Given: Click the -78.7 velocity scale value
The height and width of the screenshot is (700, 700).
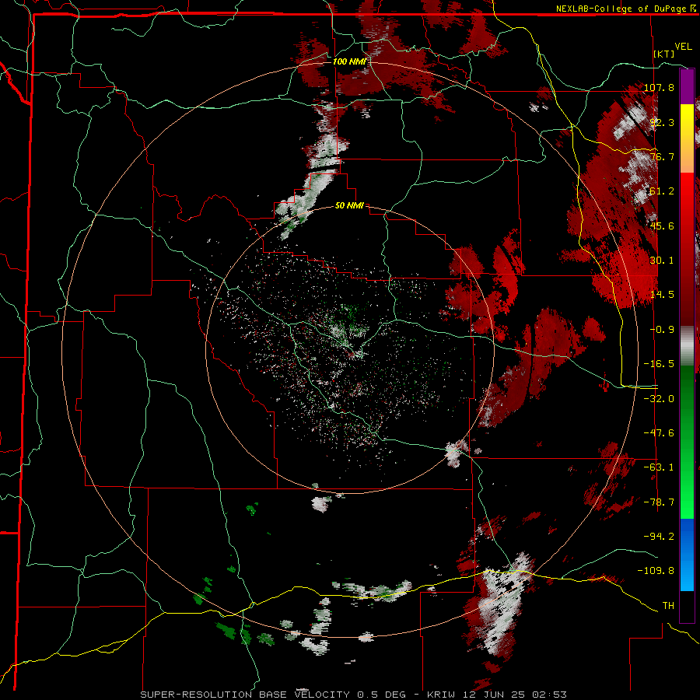Looking at the screenshot, I should [659, 502].
